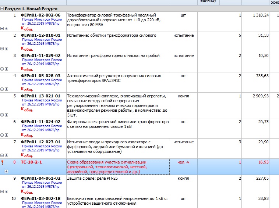
Task: Select code cell ФЕРп01-11-029-02
Action: (x=40, y=56)
